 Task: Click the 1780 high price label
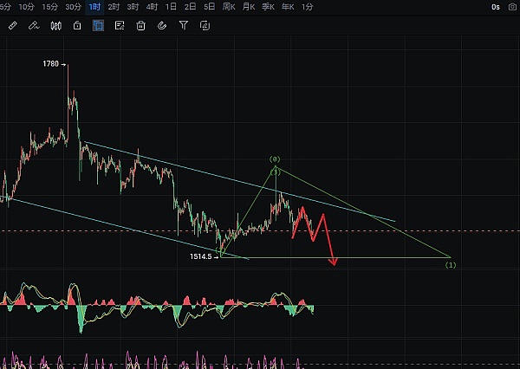click(50, 64)
